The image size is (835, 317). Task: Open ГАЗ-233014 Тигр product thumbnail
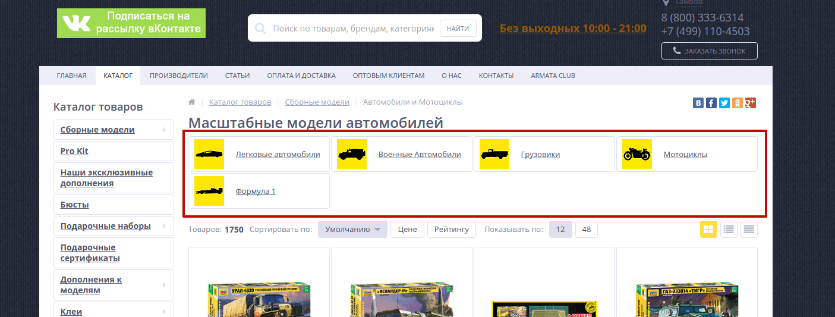(687, 300)
